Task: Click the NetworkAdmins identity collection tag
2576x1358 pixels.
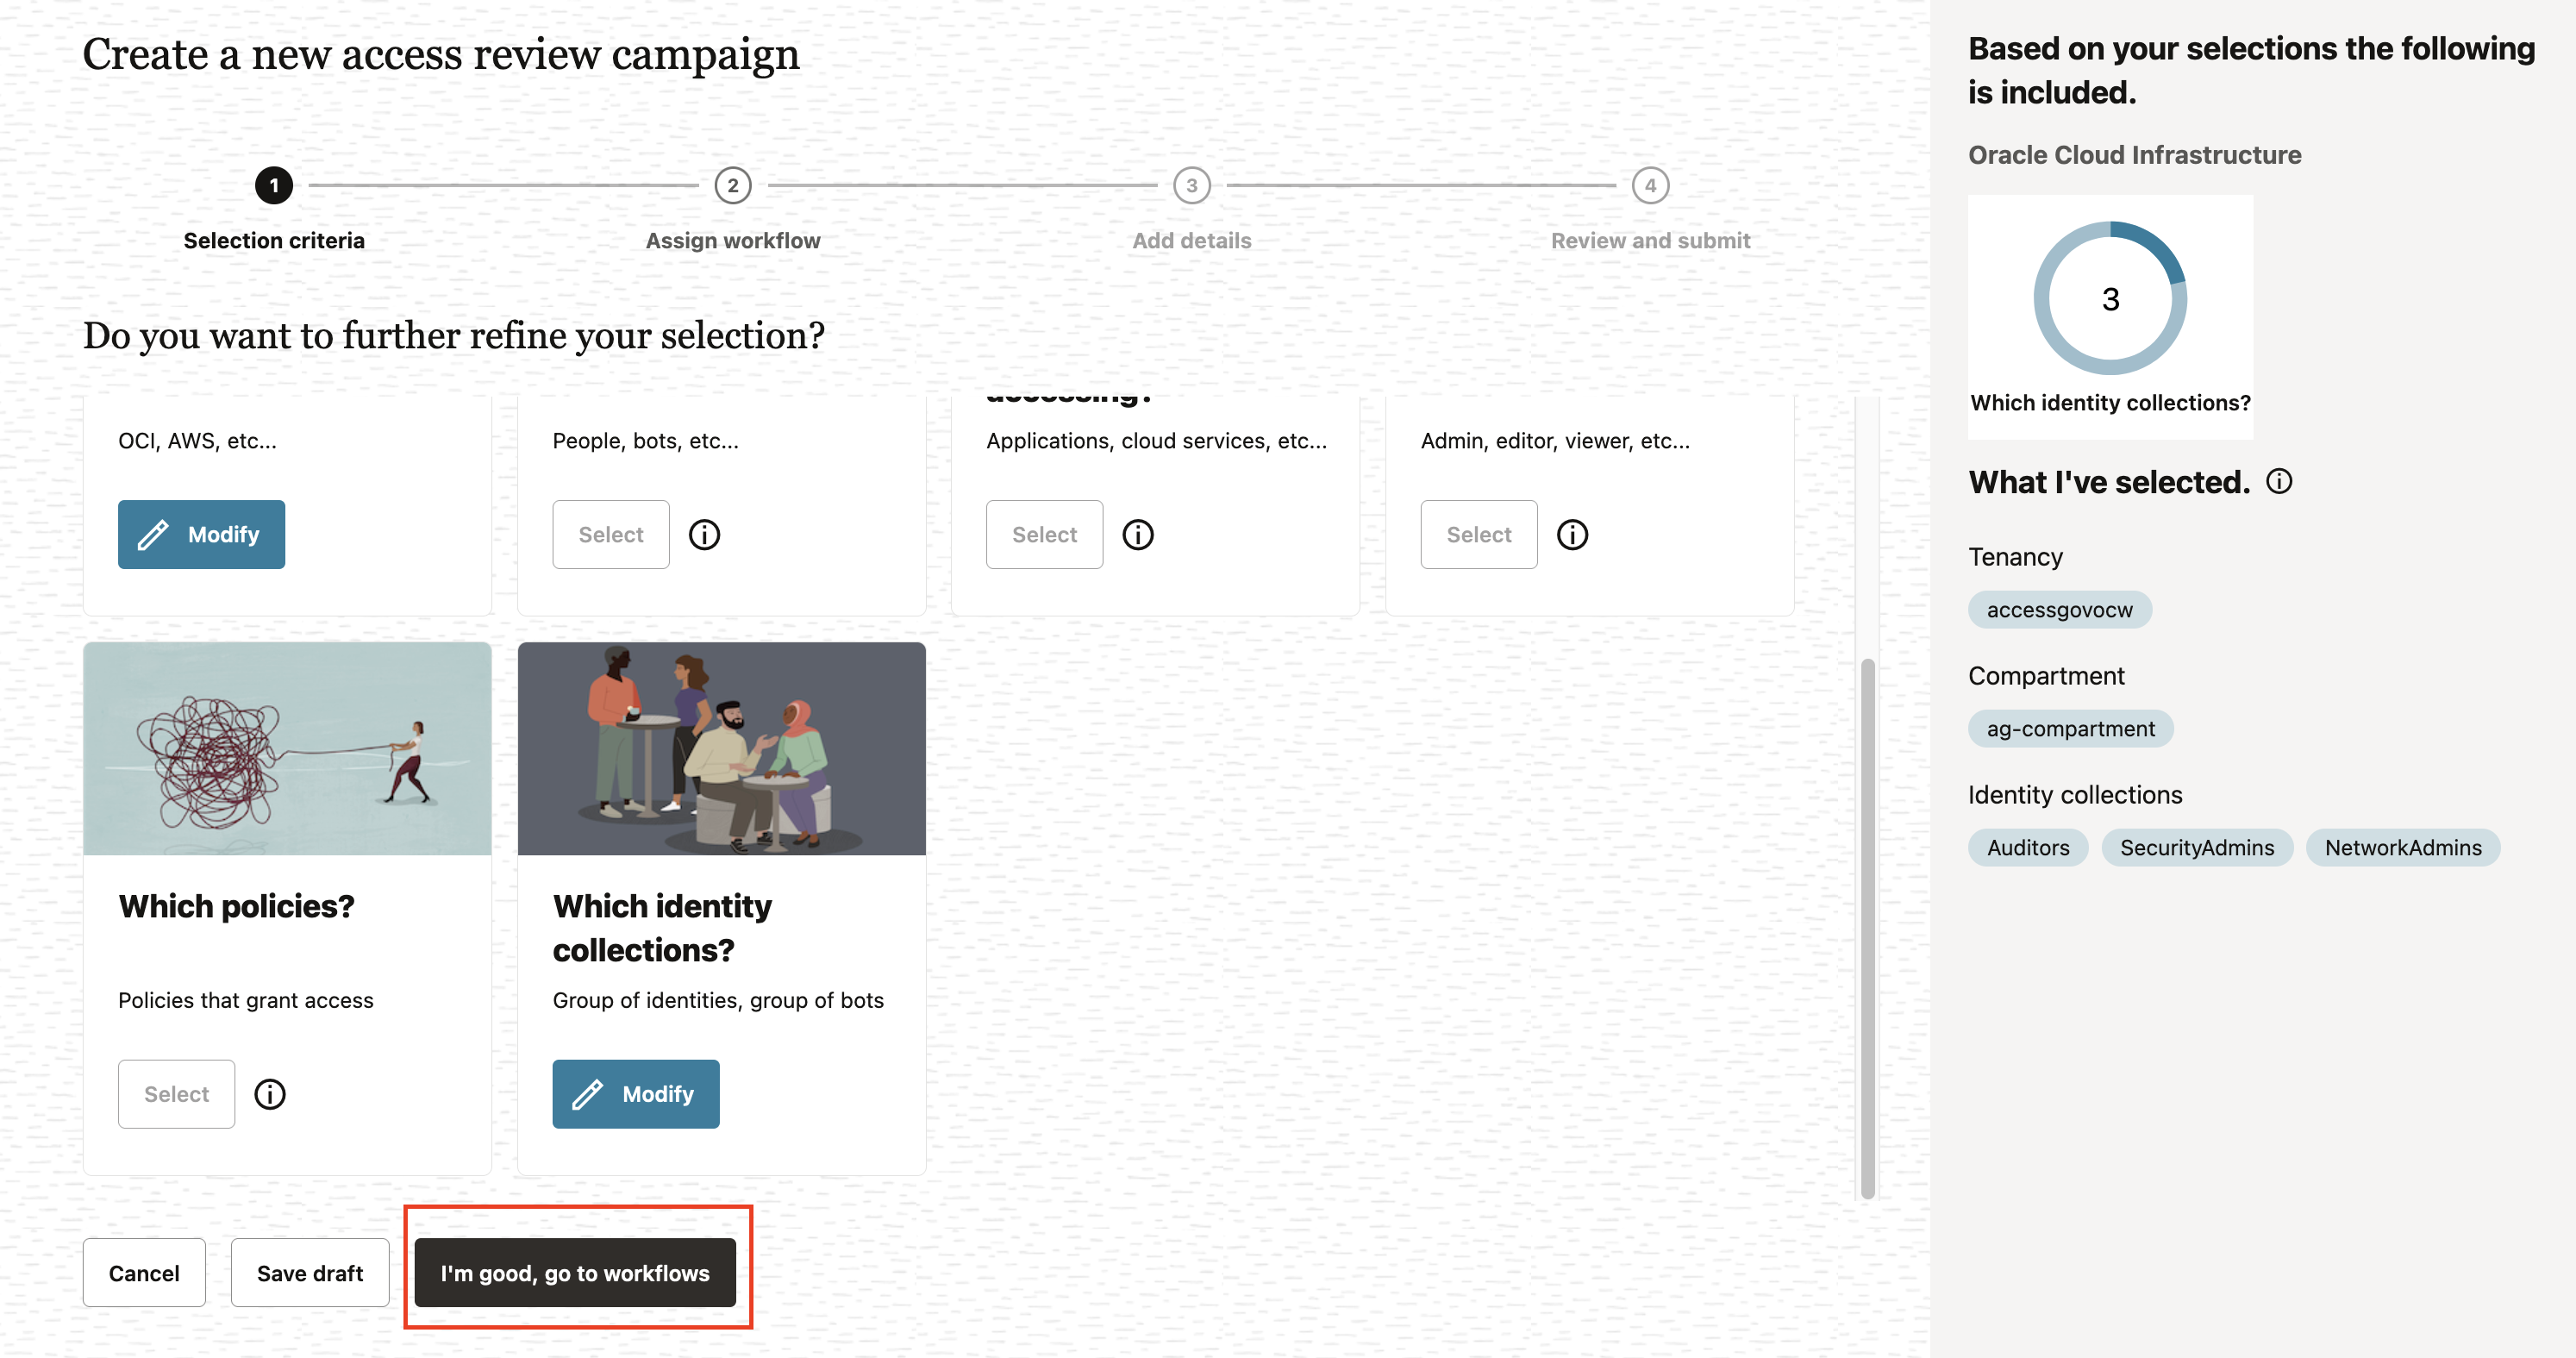Action: (2403, 847)
